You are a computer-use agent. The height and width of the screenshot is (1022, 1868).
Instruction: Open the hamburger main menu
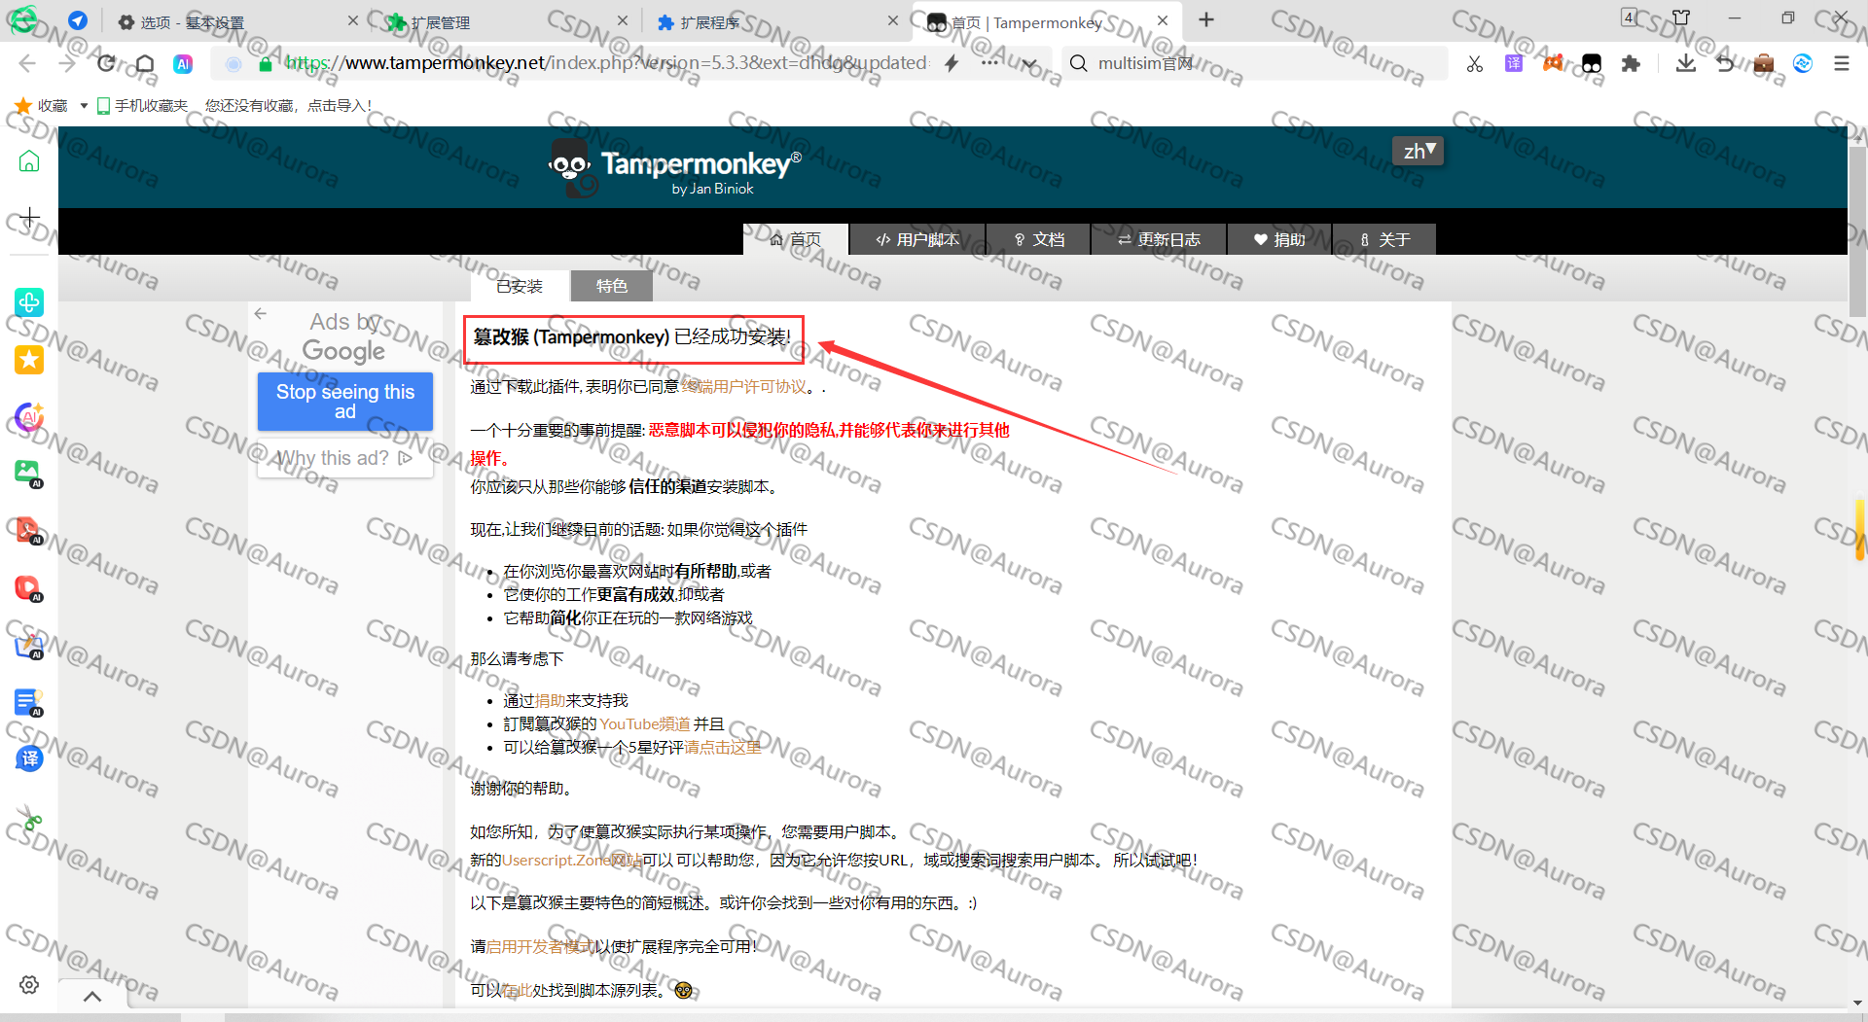point(1841,63)
